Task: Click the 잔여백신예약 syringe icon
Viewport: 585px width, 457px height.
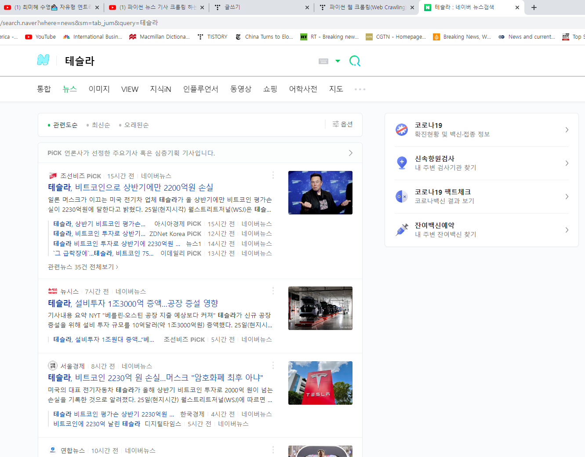Action: 402,230
